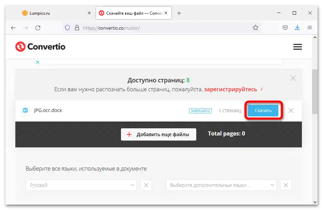Go back with the browser back arrow
The height and width of the screenshot is (210, 323).
tap(13, 28)
